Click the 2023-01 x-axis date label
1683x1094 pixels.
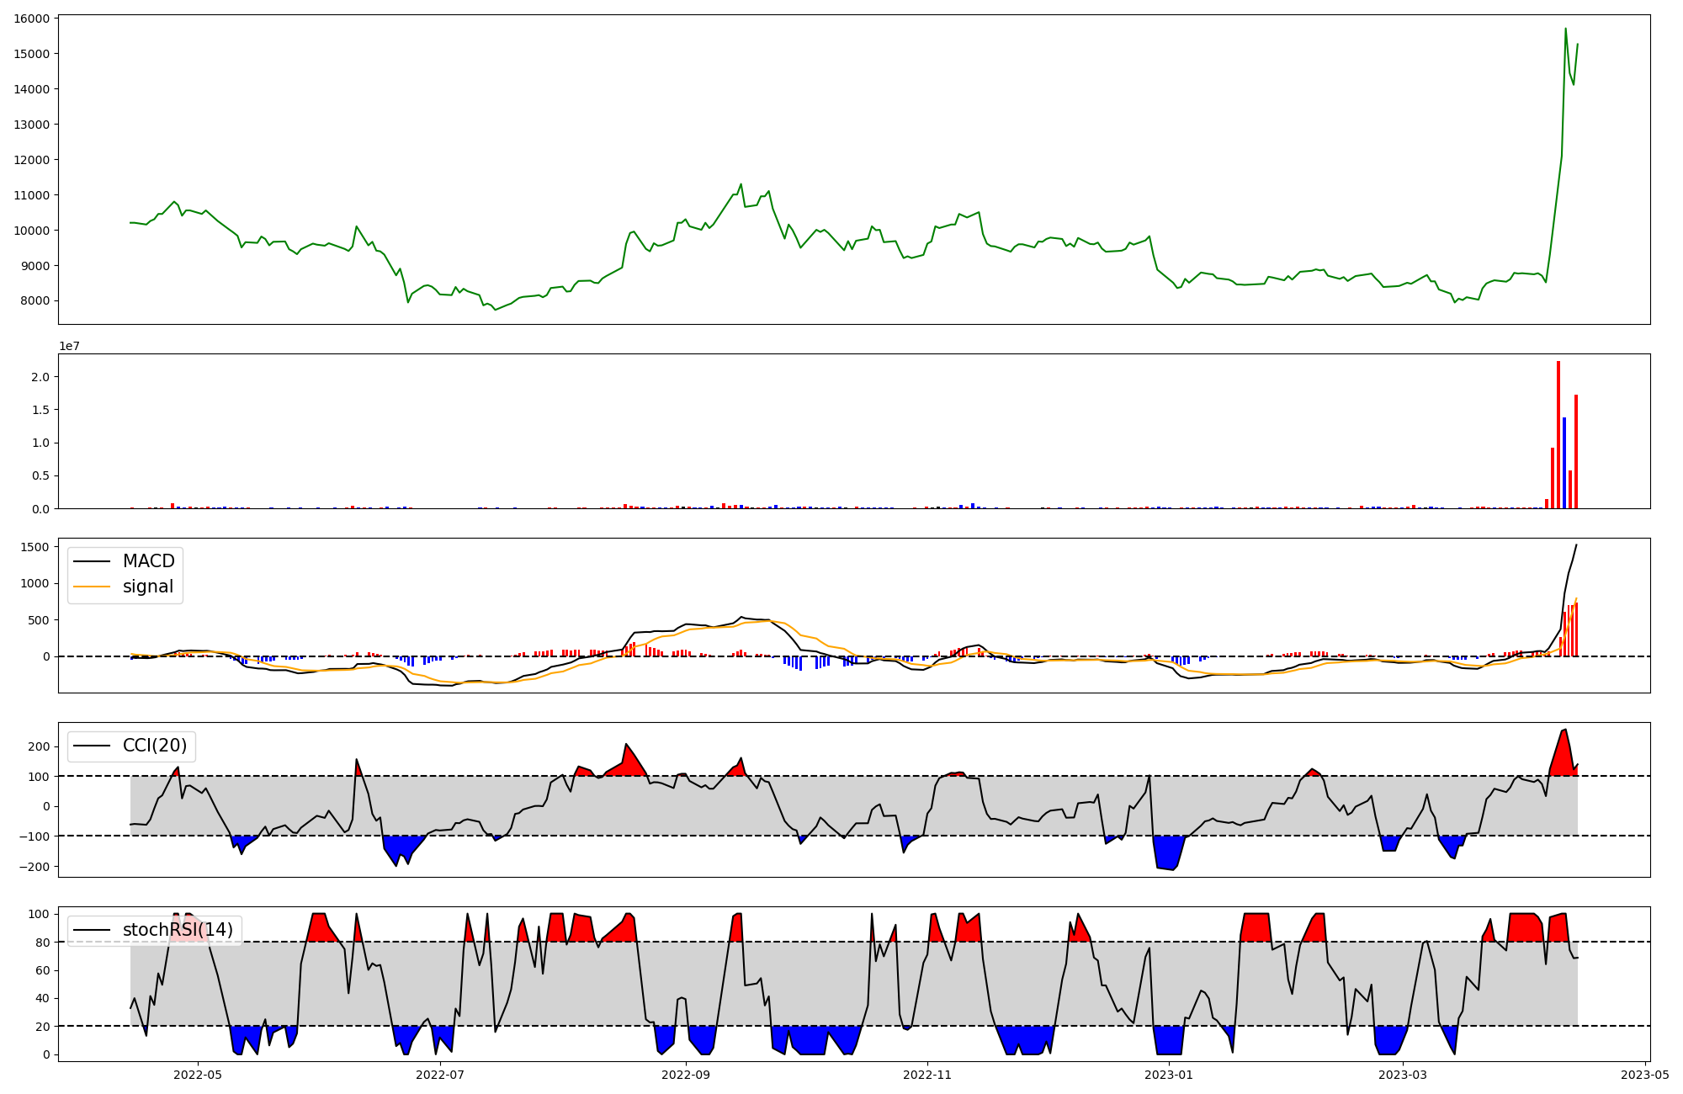1169,1074
